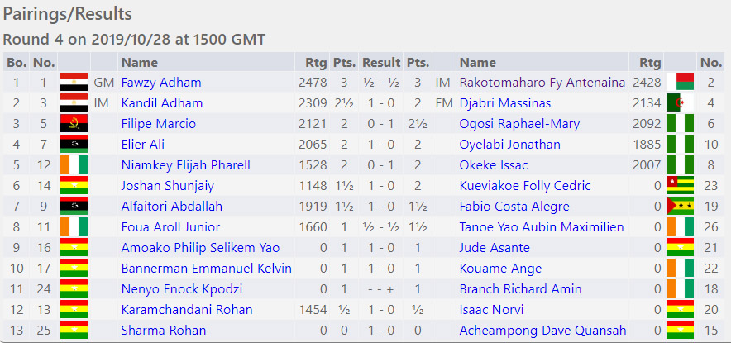The width and height of the screenshot is (731, 343).
Task: Select Oyelabi Jonathan name link
Action: coord(509,145)
